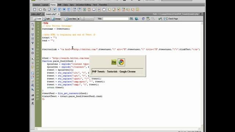Open the Spry insert tab
Viewport: 235px width, 132px height.
pyautogui.click(x=72, y=5)
